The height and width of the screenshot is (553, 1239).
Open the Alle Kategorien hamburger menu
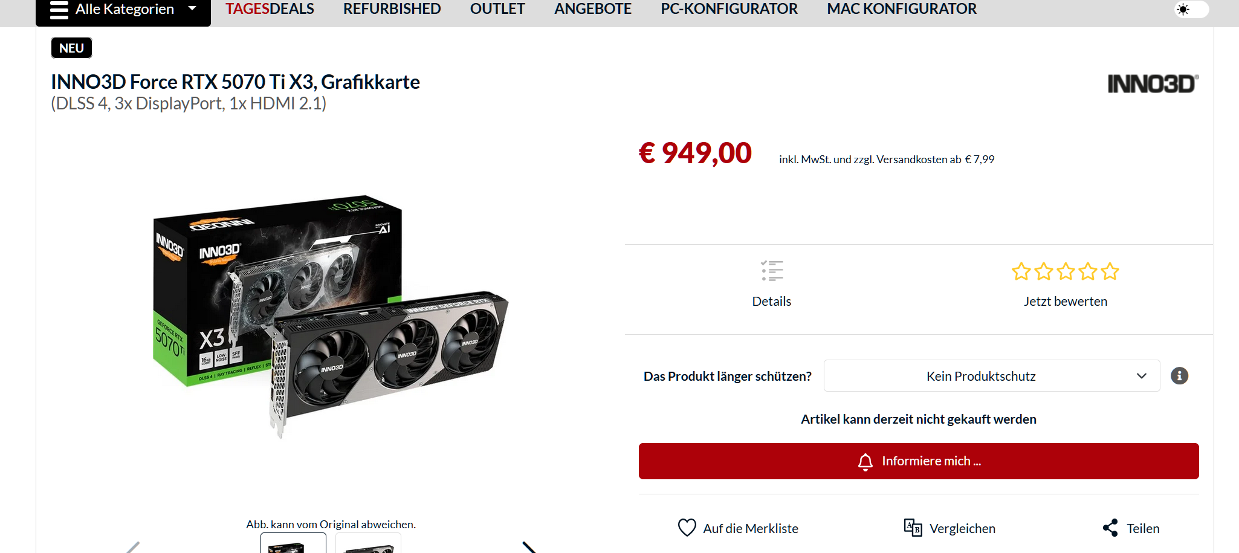click(x=59, y=10)
